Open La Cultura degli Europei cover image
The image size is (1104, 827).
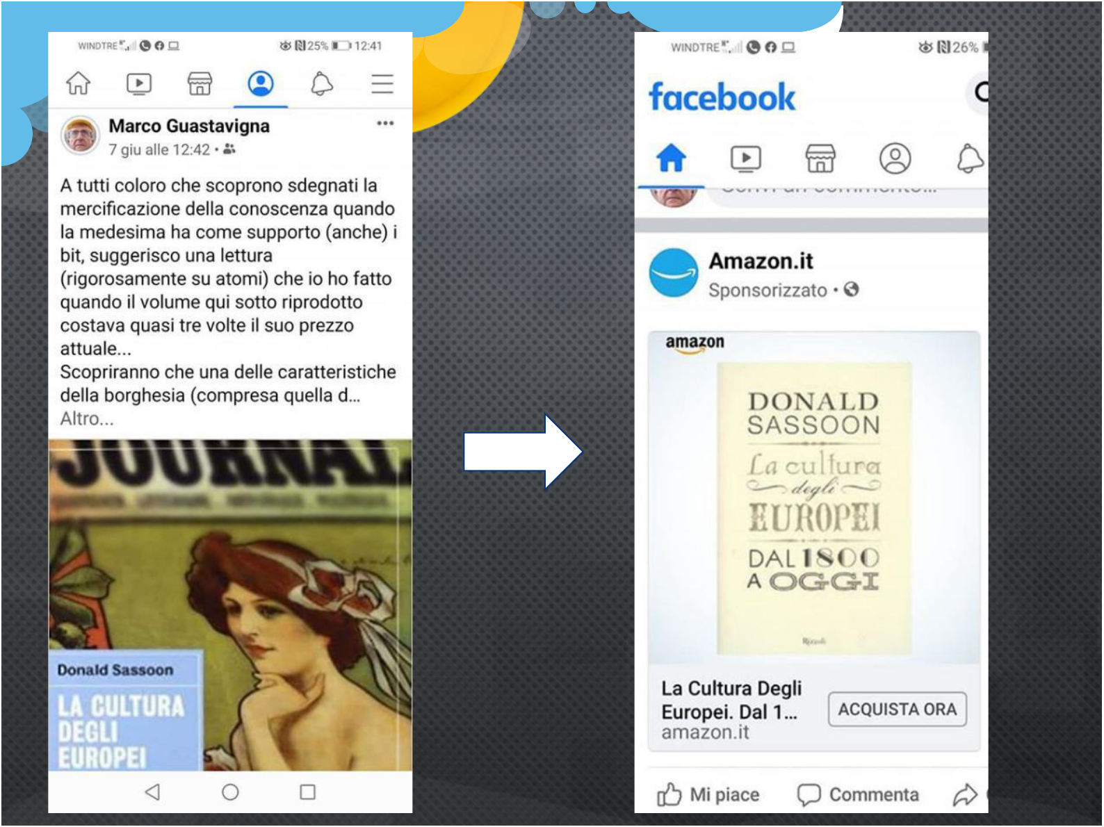coord(230,605)
